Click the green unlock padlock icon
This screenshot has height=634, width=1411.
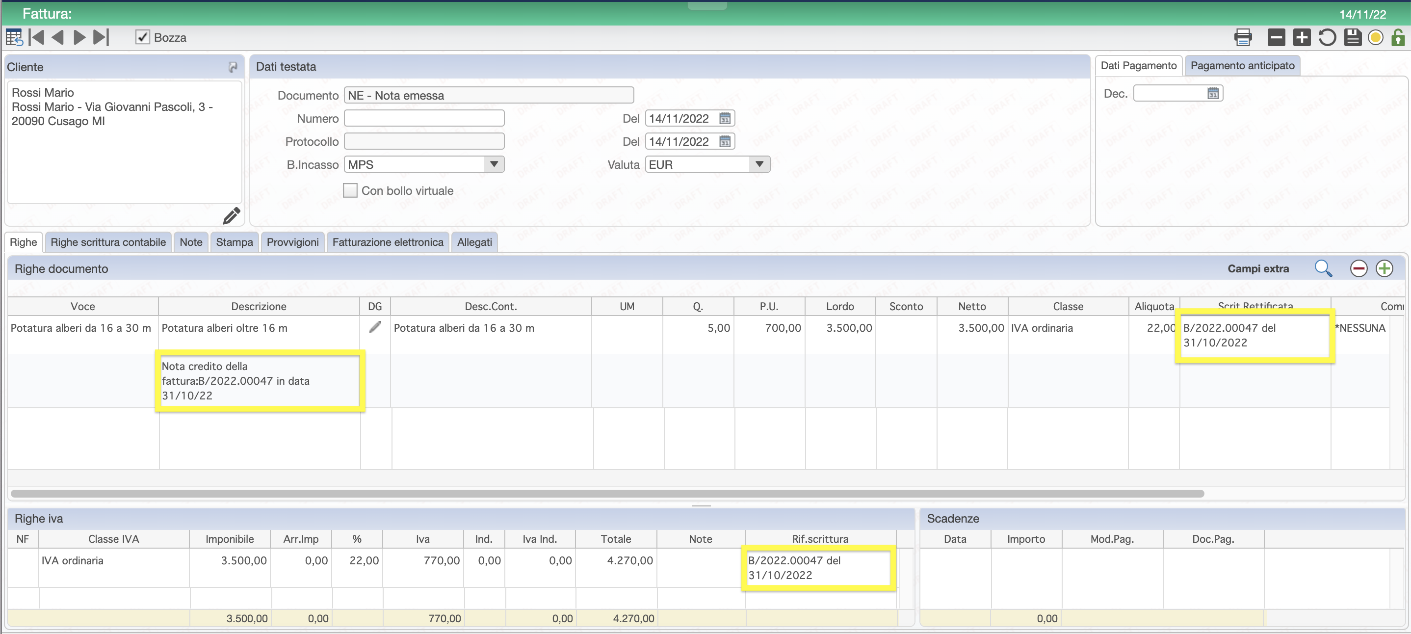1398,37
